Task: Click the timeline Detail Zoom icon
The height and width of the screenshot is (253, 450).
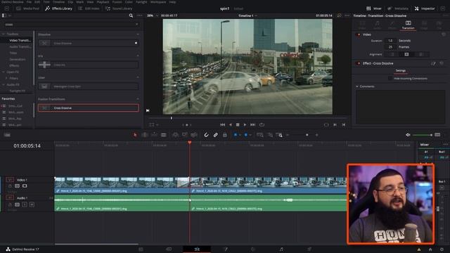Action: tap(270, 135)
